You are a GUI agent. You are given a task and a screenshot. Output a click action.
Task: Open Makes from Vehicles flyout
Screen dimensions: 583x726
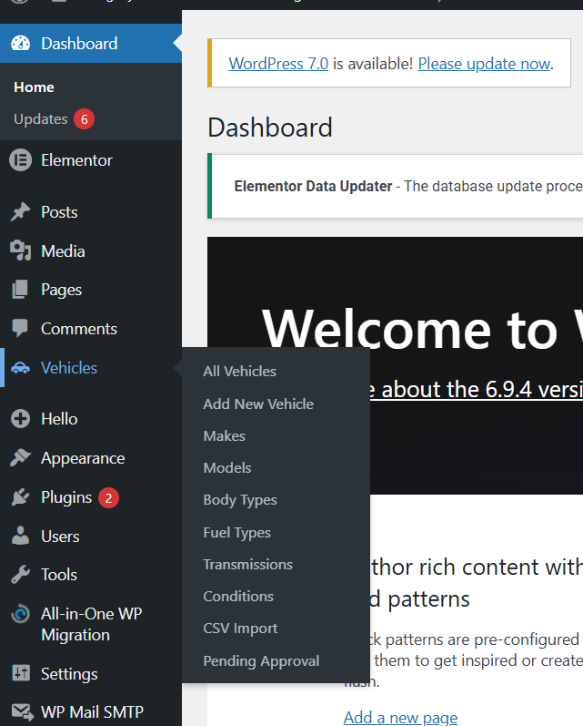coord(225,435)
